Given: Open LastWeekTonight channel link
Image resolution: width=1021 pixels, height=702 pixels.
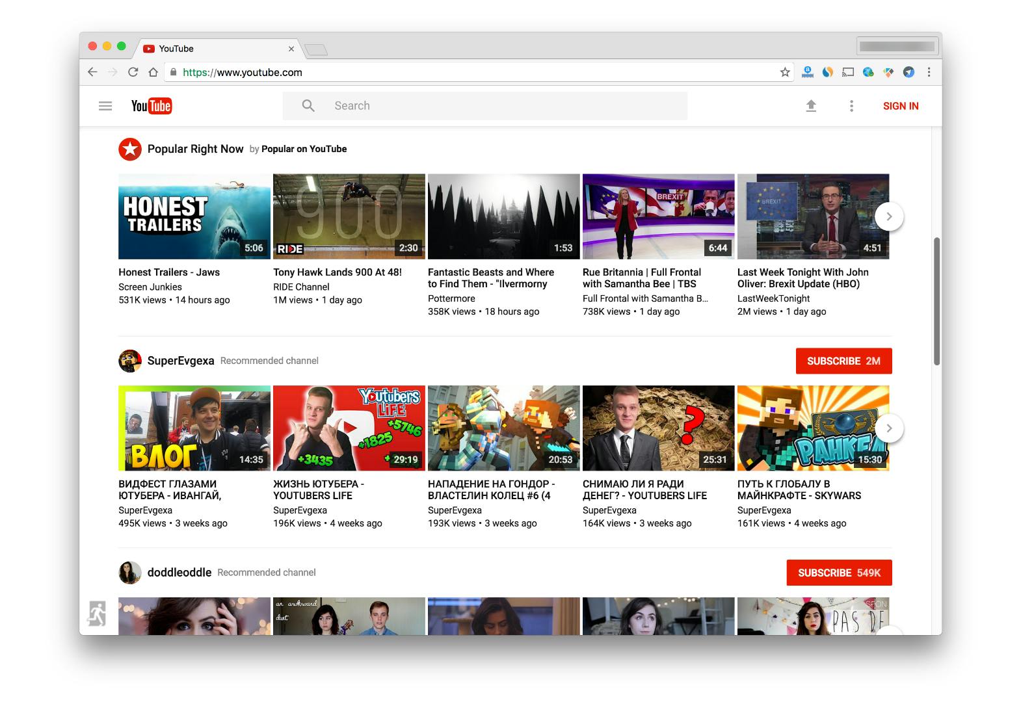Looking at the screenshot, I should (773, 298).
